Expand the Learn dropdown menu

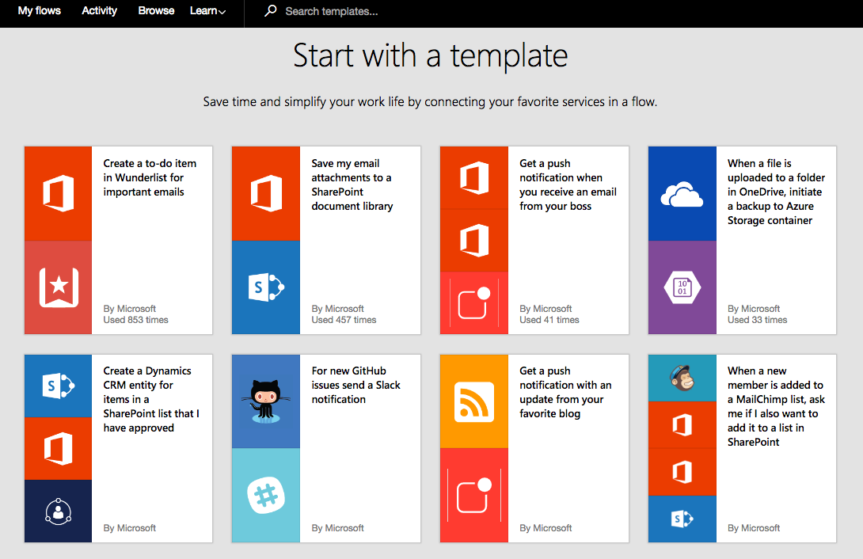[207, 11]
